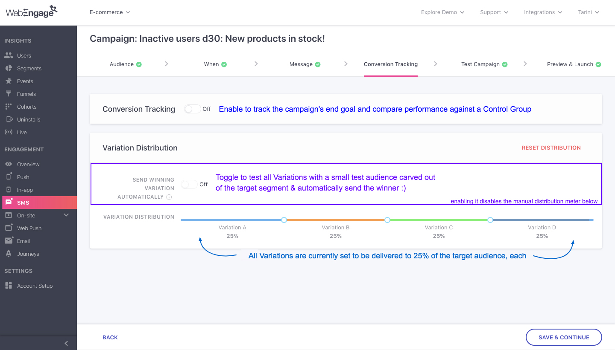This screenshot has width=615, height=350.
Task: Click the Segments pie icon
Action: click(x=9, y=68)
